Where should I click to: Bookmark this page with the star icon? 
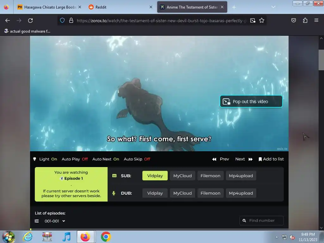coord(262,21)
